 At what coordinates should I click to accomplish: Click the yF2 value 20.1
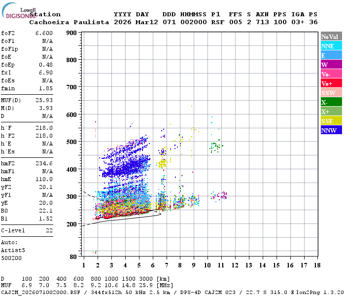click(x=46, y=187)
